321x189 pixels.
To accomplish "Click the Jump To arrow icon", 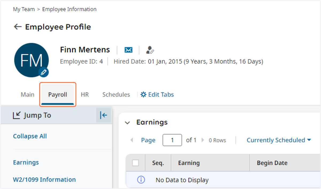I will 17,115.
